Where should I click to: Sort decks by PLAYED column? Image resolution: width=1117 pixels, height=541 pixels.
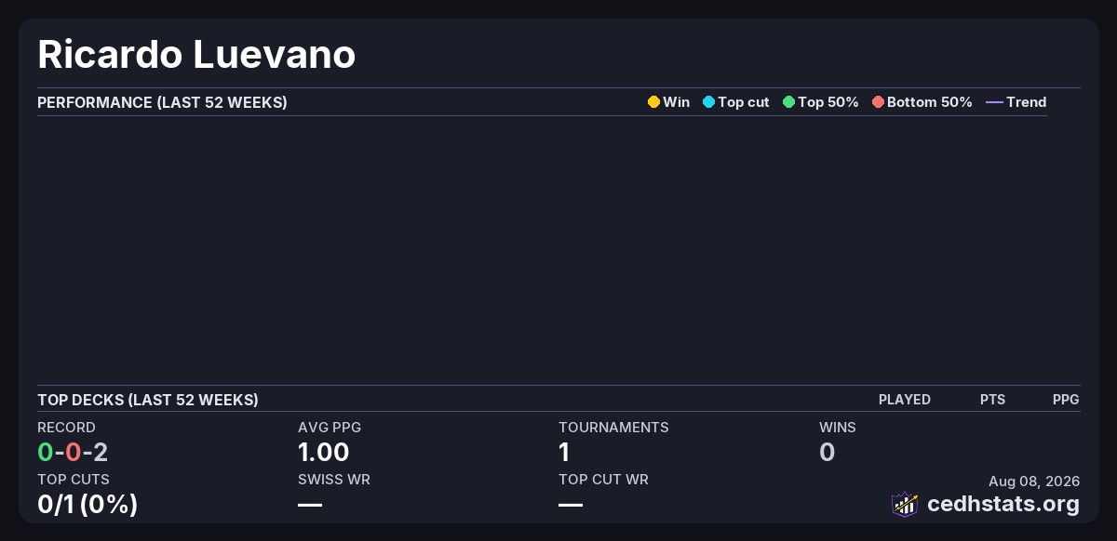point(905,400)
